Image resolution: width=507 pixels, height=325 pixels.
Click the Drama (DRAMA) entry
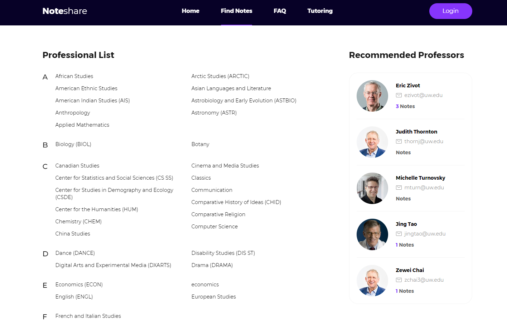pyautogui.click(x=212, y=265)
